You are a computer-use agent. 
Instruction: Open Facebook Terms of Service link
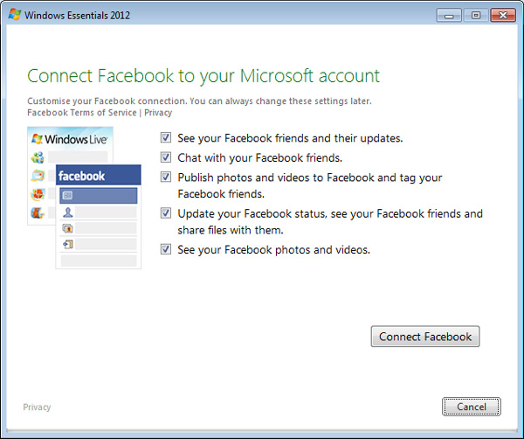pyautogui.click(x=82, y=113)
